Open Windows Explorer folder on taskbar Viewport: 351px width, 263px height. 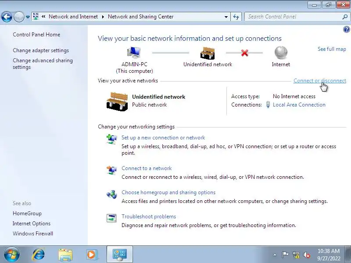65,255
